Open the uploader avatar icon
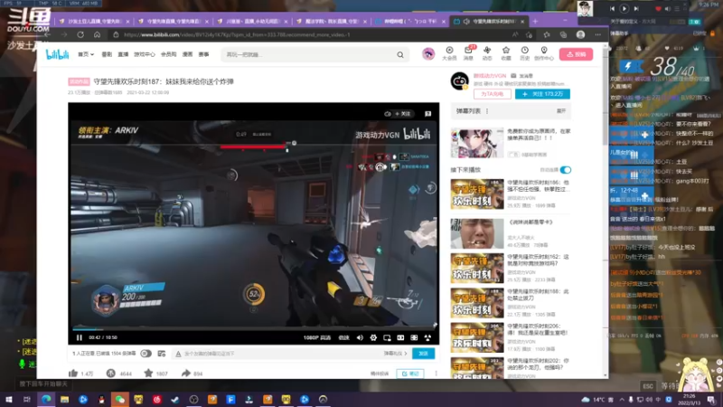The image size is (723, 407). click(x=460, y=81)
